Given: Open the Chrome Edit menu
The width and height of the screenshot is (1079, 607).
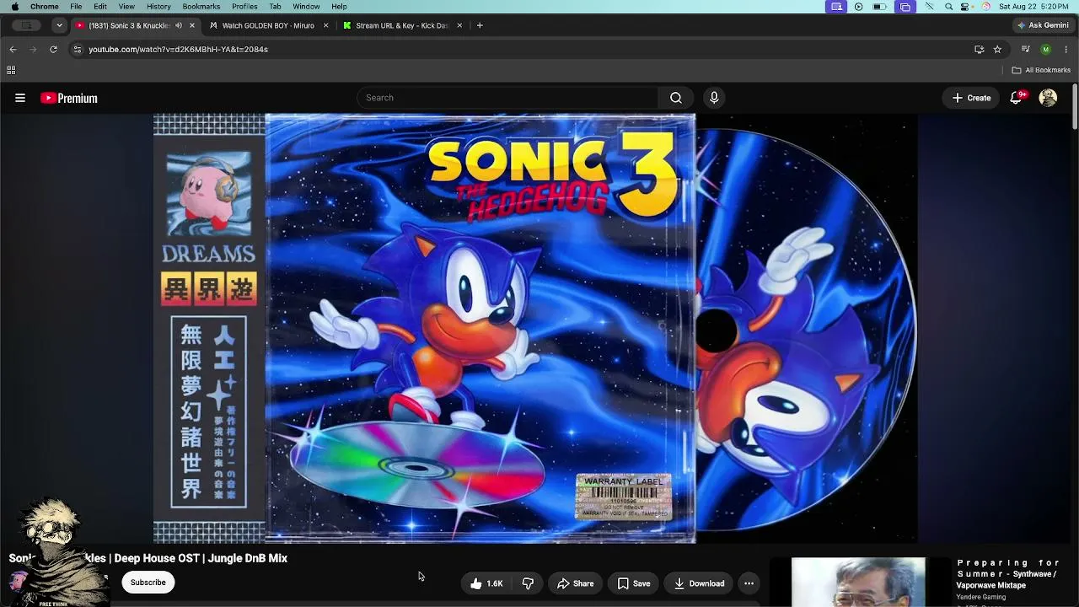Looking at the screenshot, I should [100, 7].
